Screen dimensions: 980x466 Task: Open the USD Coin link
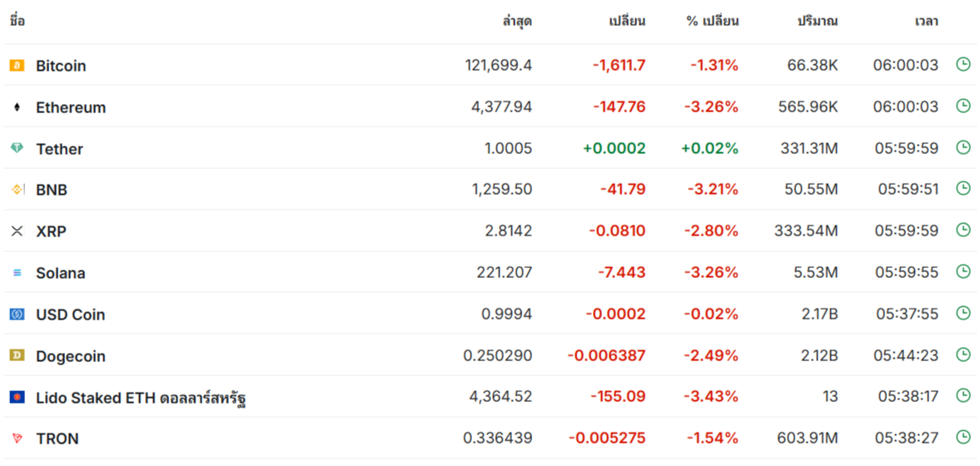point(70,315)
